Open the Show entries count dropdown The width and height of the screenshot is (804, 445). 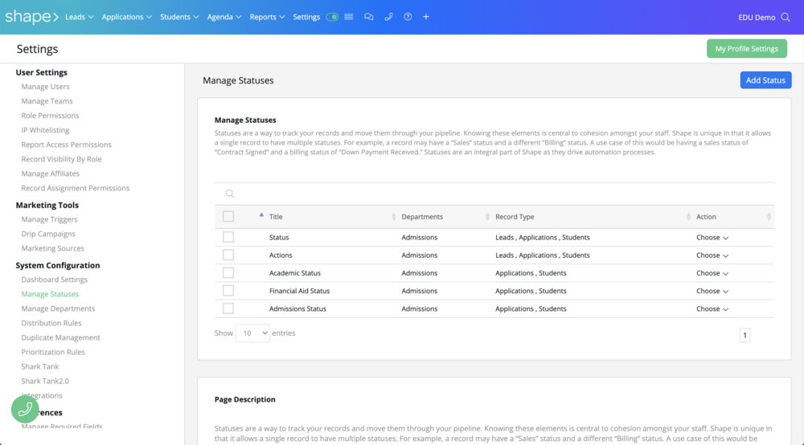click(x=252, y=333)
